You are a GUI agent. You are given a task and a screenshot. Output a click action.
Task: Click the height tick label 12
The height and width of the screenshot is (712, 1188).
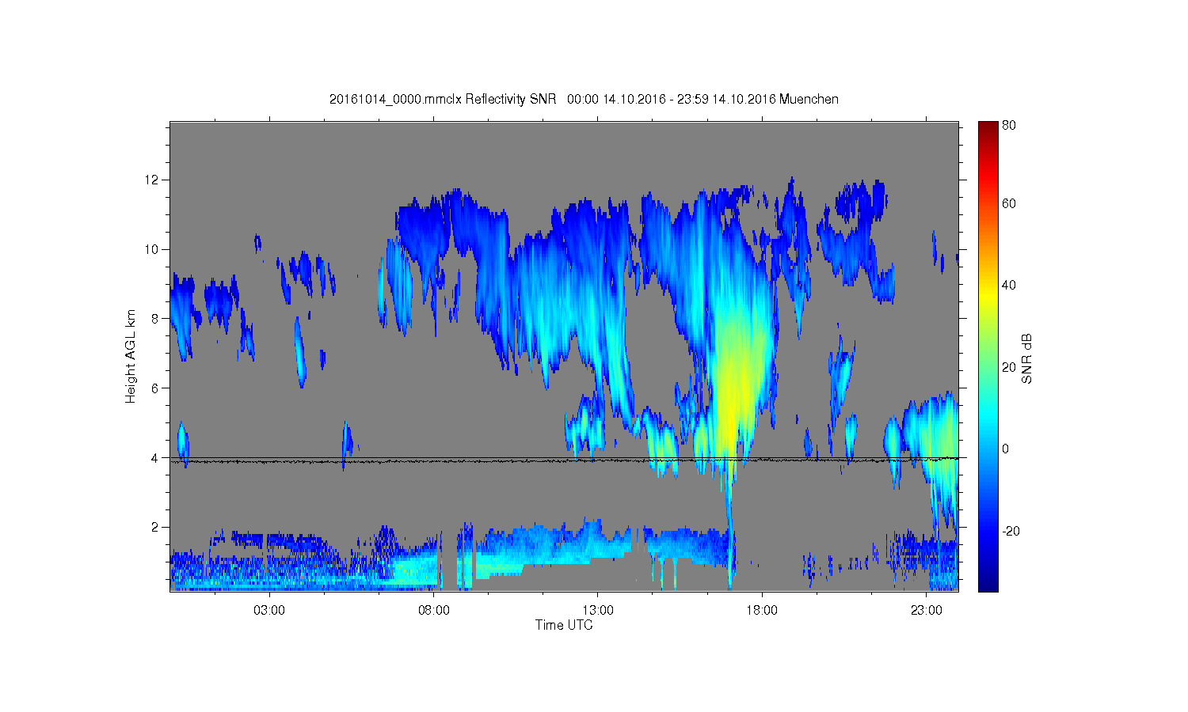coord(153,180)
